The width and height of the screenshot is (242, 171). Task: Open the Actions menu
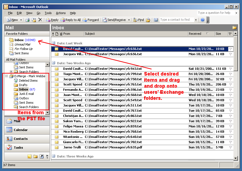61,13
